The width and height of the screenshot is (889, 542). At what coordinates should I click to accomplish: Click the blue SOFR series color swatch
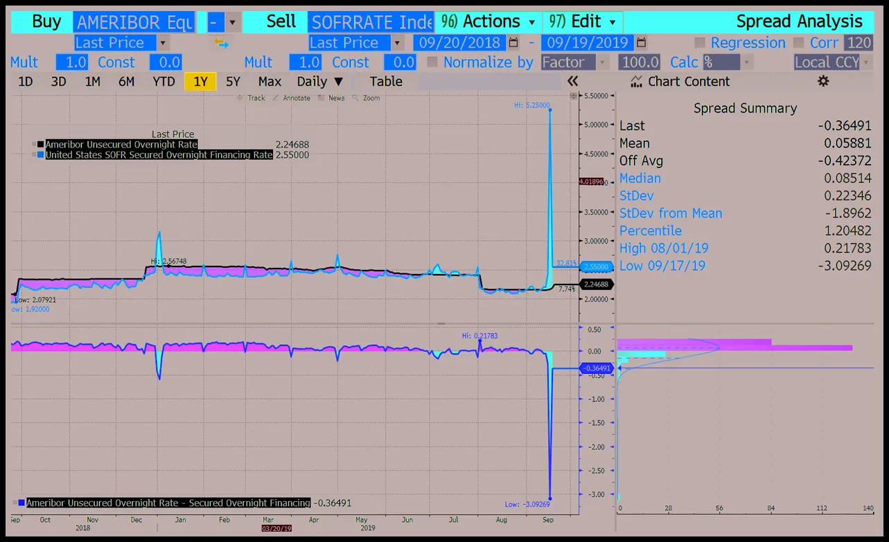point(41,155)
